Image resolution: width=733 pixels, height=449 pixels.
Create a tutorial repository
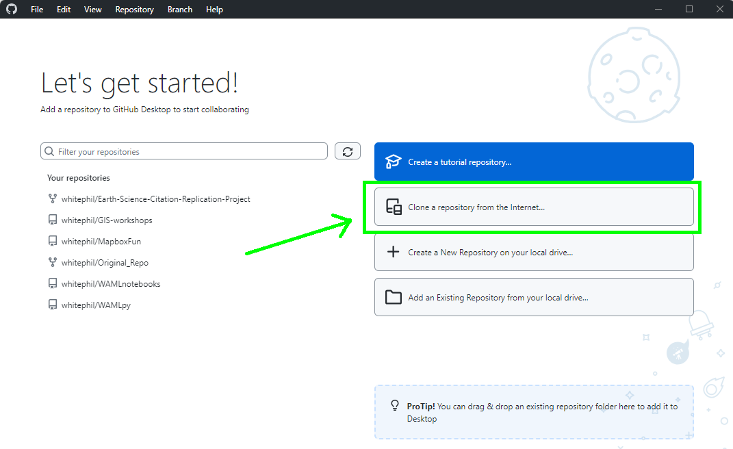pos(534,162)
